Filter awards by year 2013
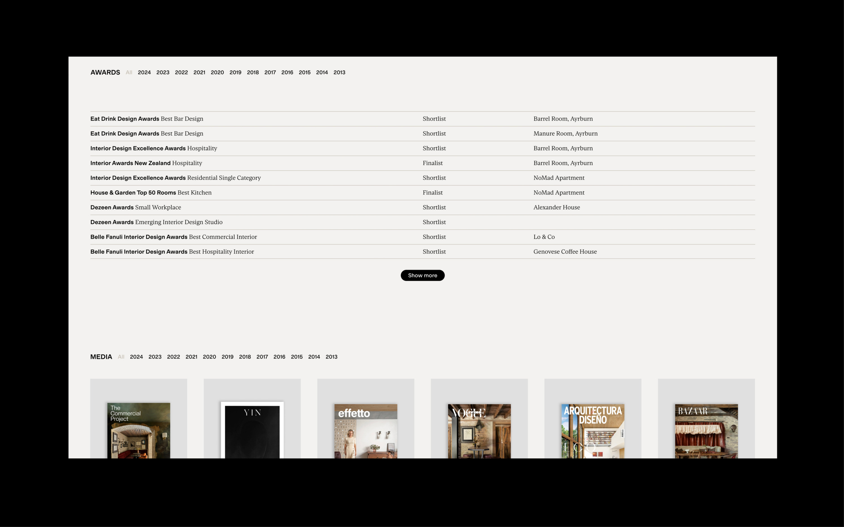 coord(339,73)
